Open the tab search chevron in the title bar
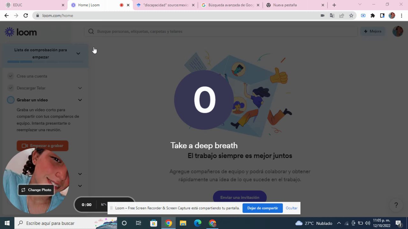This screenshot has width=408, height=229. click(x=360, y=4)
